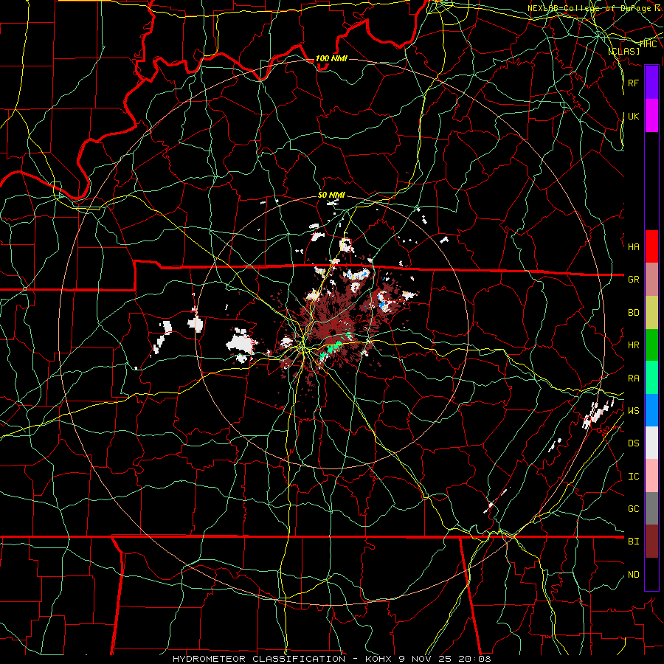Pick the brown BI legend swatch

651,542
